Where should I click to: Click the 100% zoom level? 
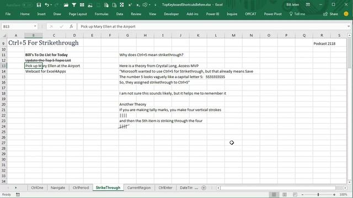click(343, 195)
